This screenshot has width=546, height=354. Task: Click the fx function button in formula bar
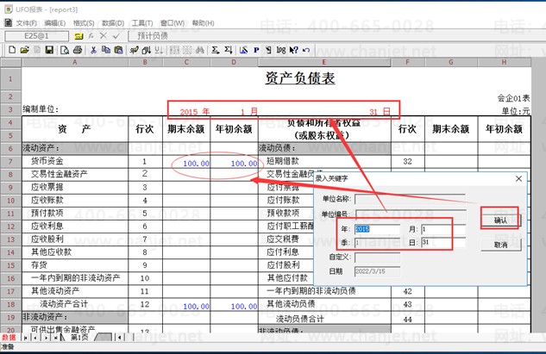(91, 36)
